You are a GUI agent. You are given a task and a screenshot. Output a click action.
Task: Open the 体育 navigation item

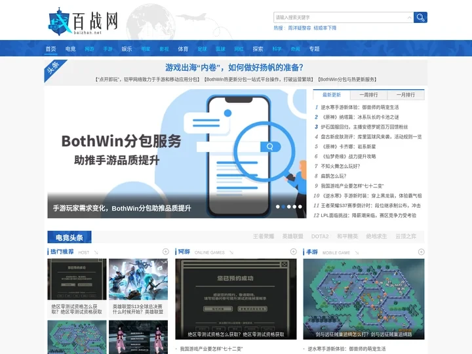pyautogui.click(x=183, y=49)
